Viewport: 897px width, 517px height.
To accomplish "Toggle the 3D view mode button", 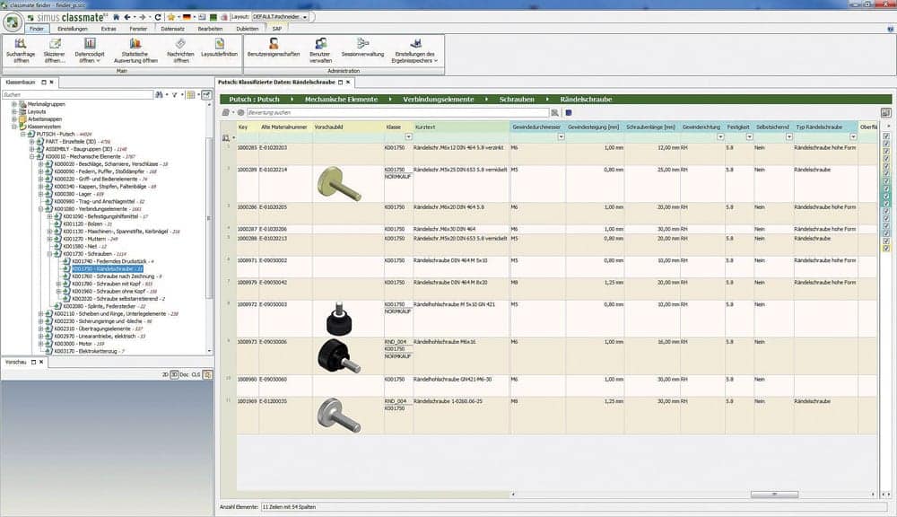I will pyautogui.click(x=175, y=373).
